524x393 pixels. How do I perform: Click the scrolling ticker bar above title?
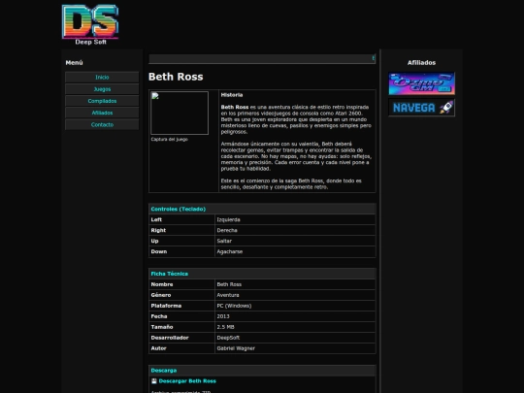(262, 59)
